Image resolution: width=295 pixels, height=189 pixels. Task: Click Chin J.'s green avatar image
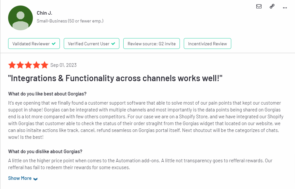pyautogui.click(x=20, y=18)
